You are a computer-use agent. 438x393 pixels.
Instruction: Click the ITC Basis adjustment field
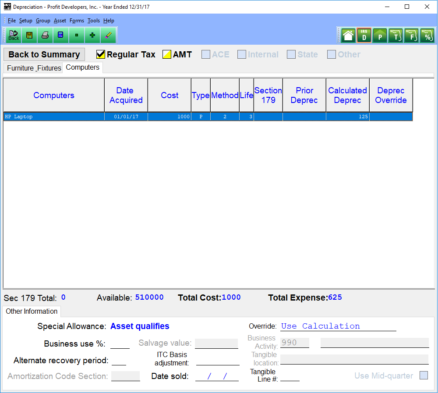(x=218, y=361)
